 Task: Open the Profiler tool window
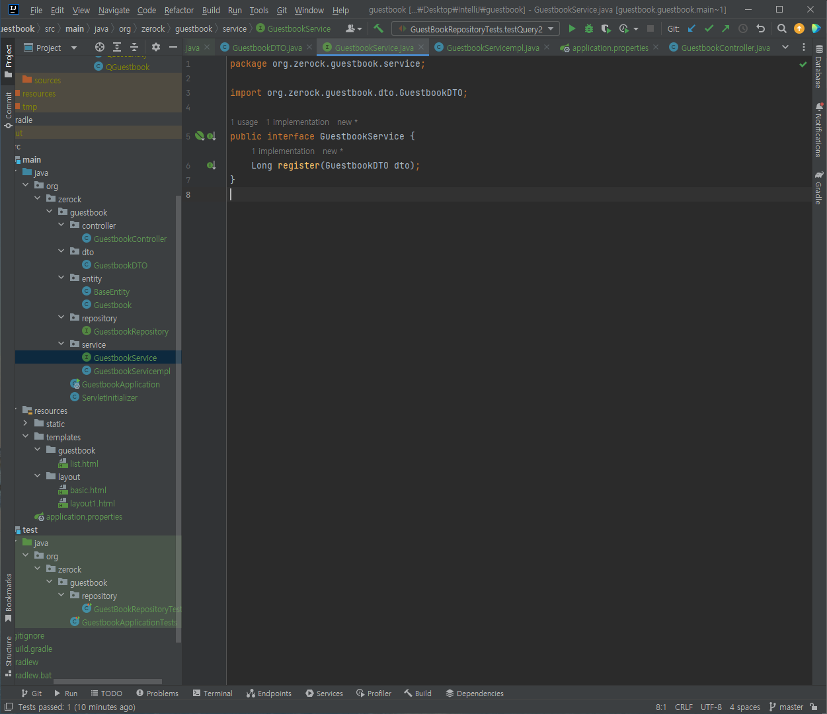point(374,694)
